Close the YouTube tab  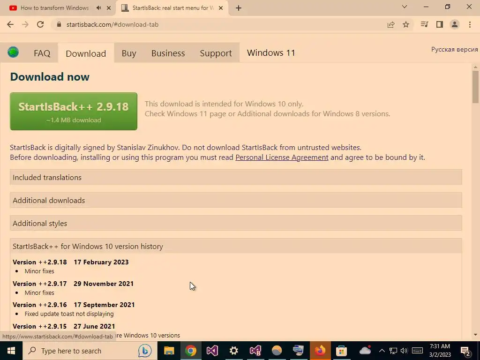[x=109, y=8]
